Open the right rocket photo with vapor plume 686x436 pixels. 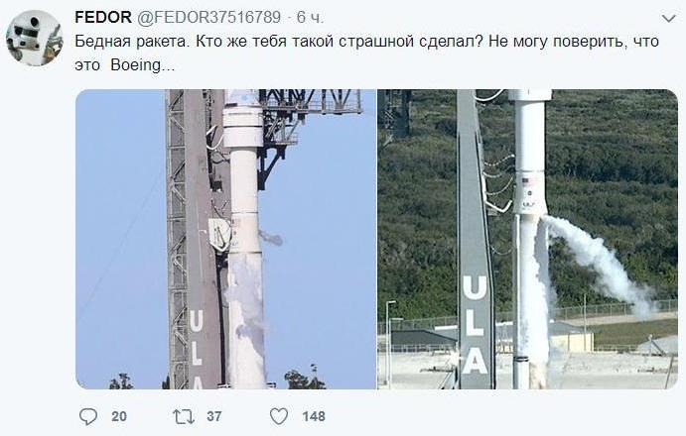[527, 240]
